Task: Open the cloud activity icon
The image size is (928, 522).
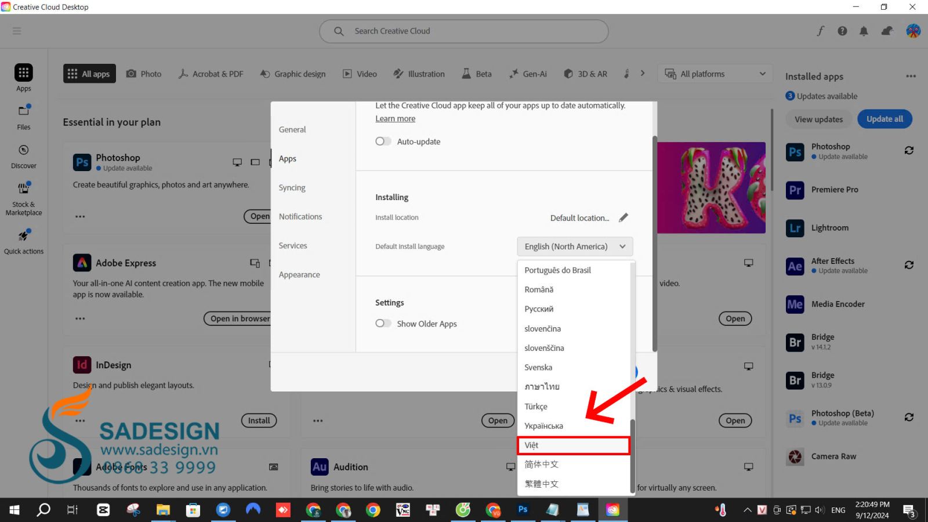Action: [887, 31]
